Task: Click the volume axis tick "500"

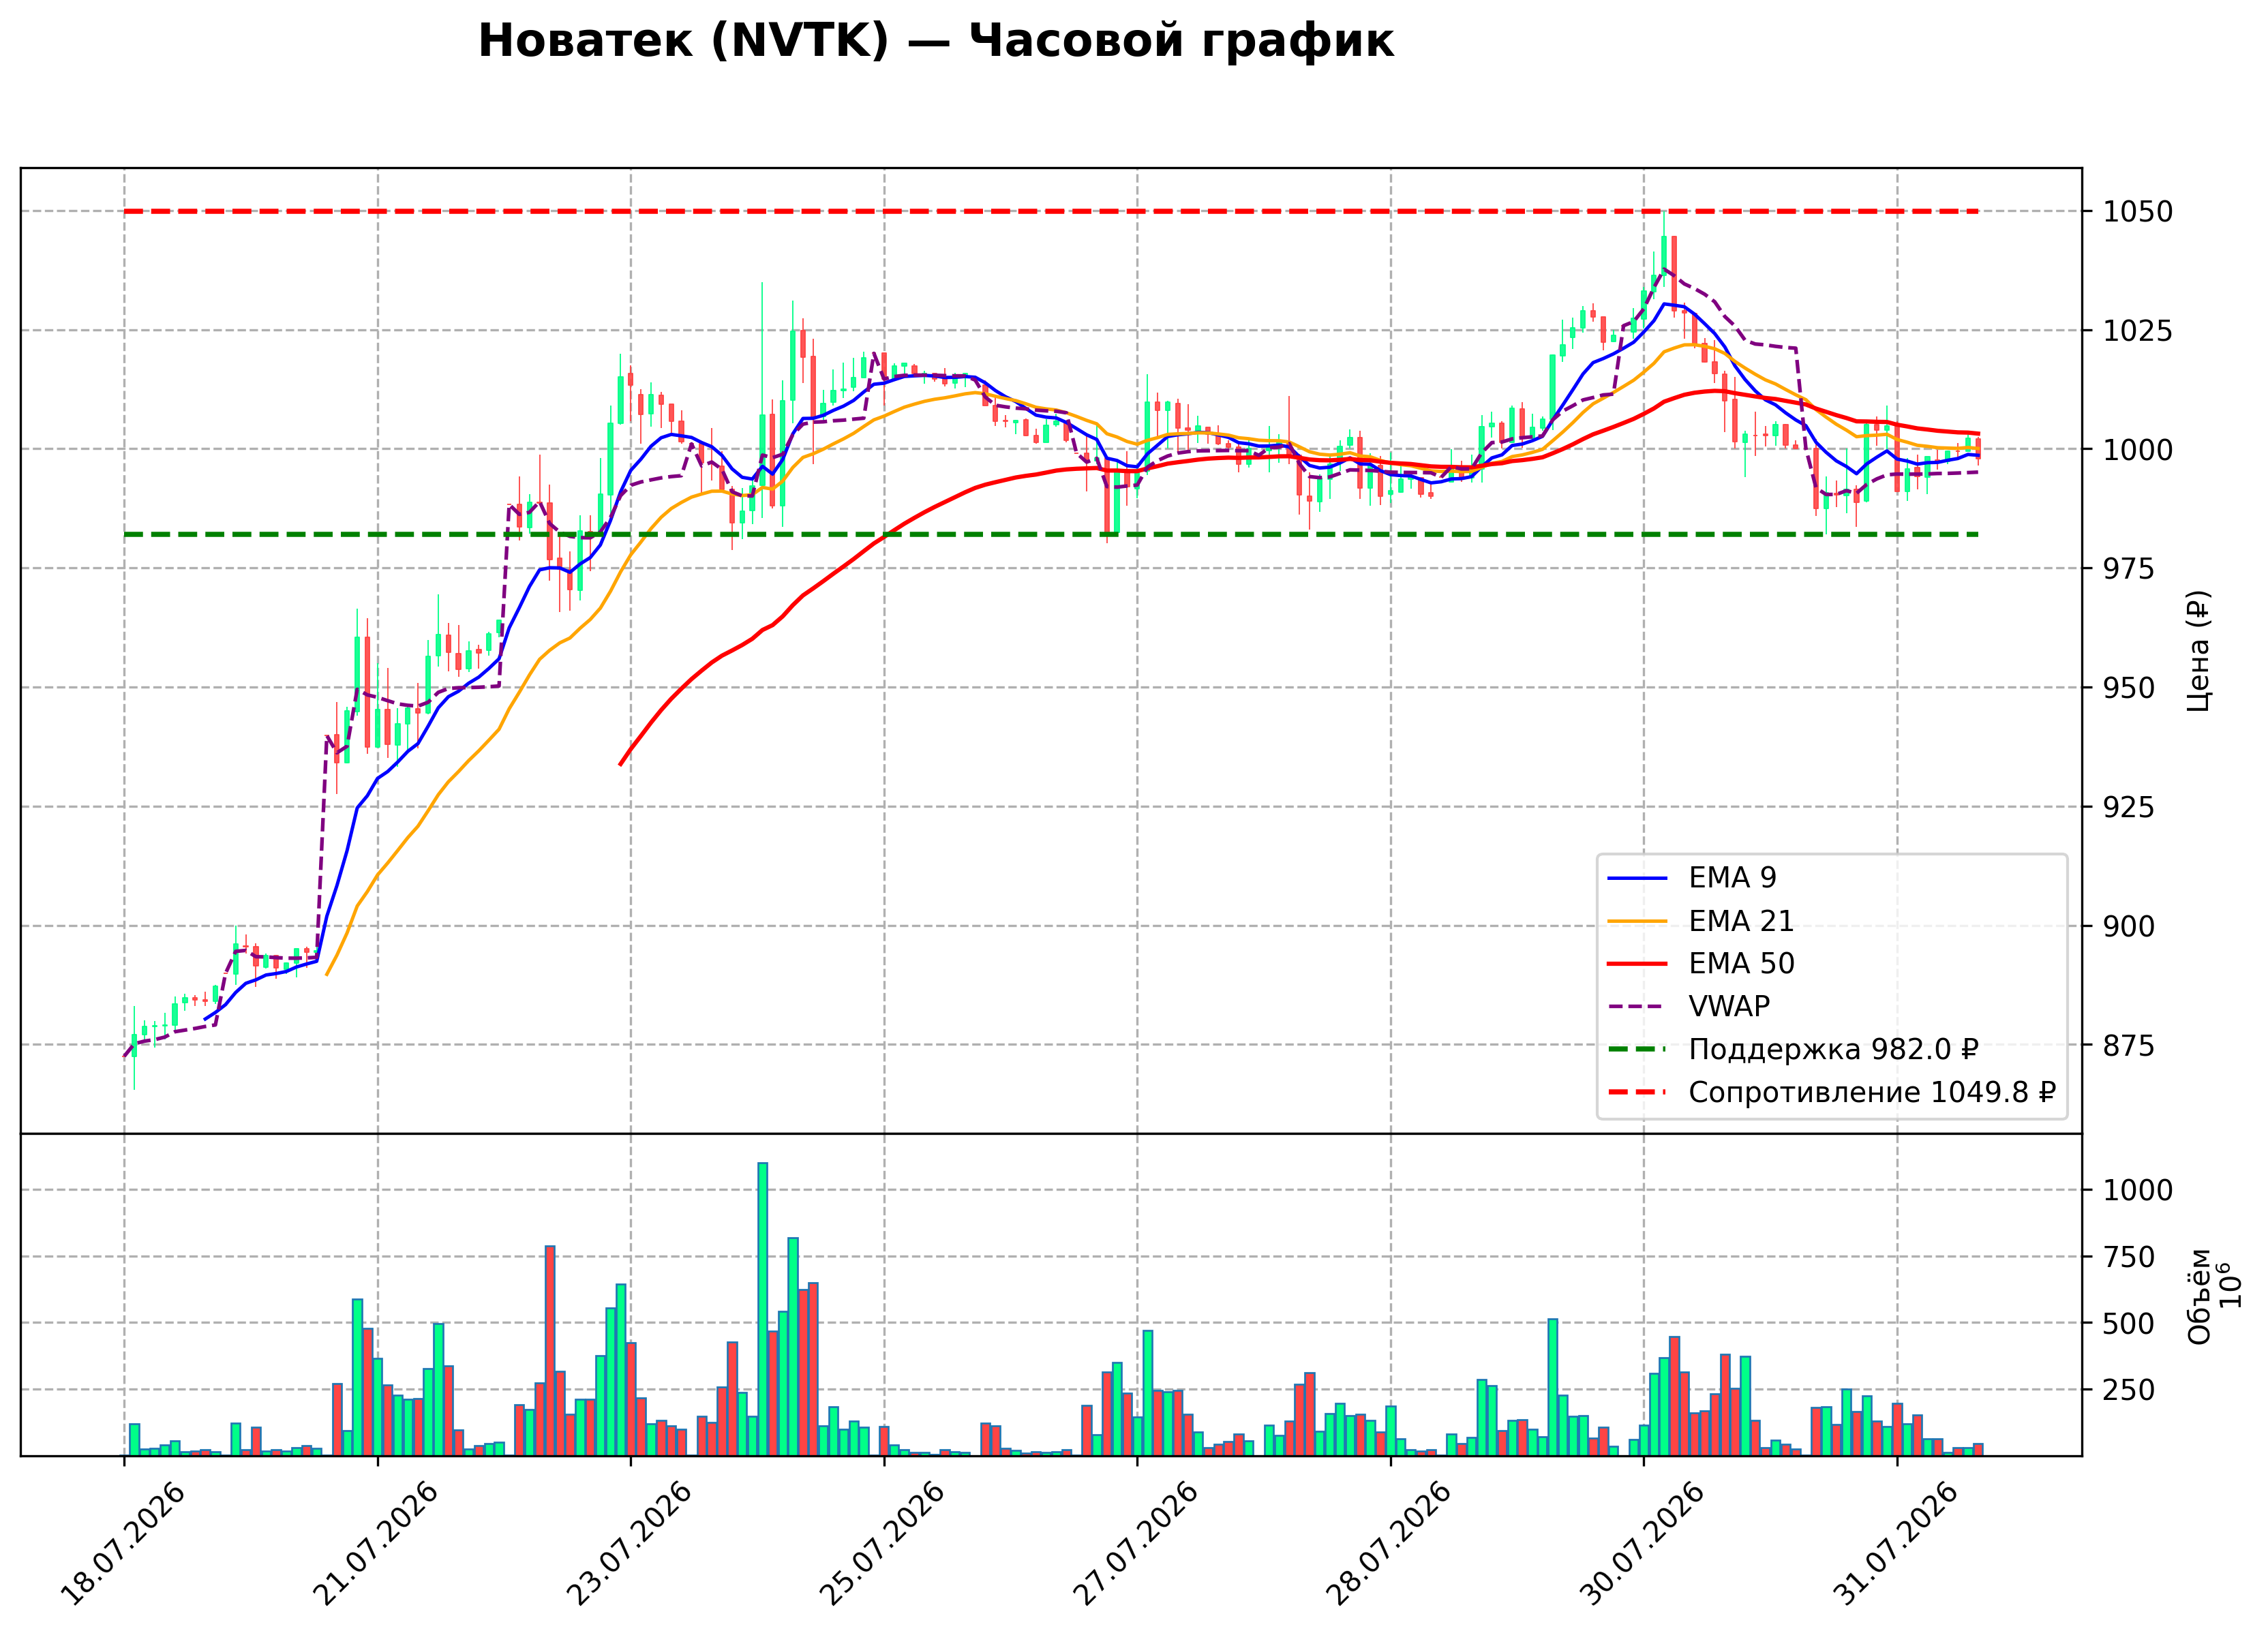Action: [x=2129, y=1324]
